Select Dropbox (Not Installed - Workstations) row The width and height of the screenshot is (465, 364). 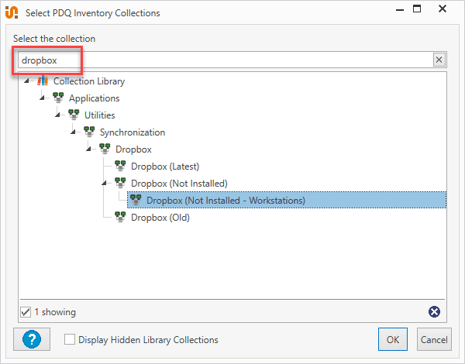pyautogui.click(x=287, y=200)
